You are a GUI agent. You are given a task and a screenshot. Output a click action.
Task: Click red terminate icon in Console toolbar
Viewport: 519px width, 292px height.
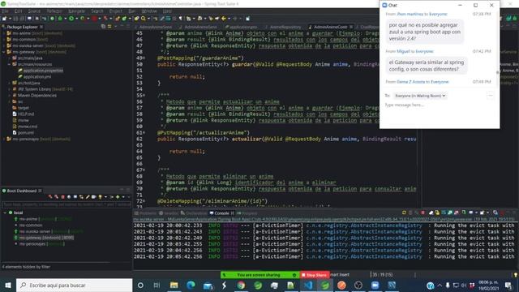422,213
